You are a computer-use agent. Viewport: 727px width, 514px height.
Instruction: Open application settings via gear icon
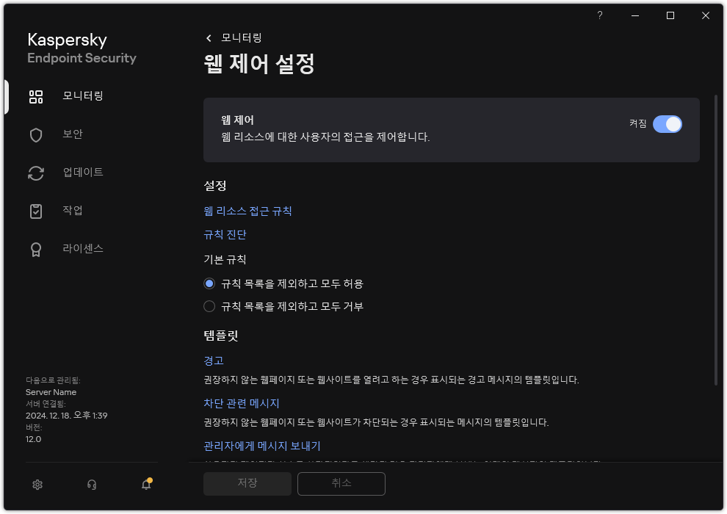point(37,485)
